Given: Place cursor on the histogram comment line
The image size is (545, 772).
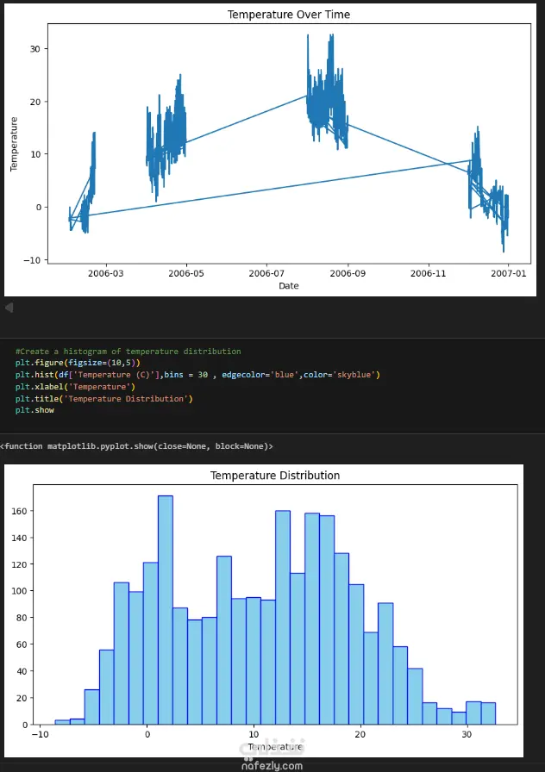Looking at the screenshot, I should [x=128, y=352].
